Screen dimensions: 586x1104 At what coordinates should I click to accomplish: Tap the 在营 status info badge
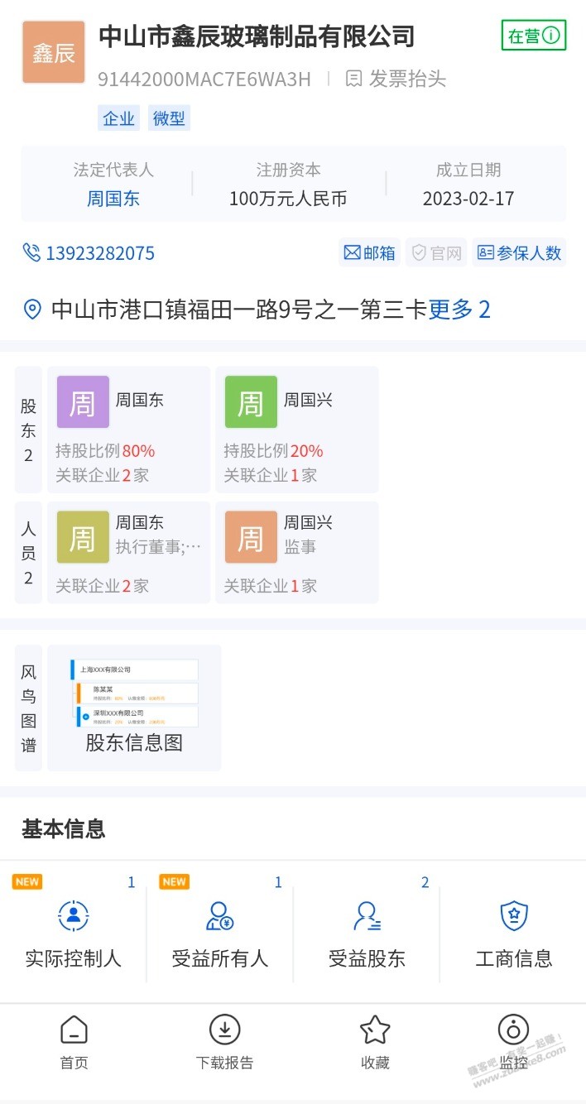[x=534, y=36]
